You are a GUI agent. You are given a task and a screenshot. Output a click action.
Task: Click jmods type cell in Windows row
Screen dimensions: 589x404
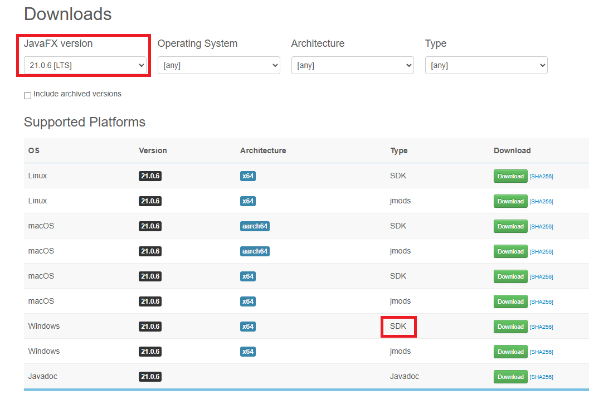401,351
